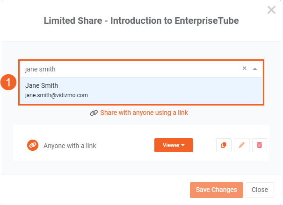Collapse the user search dropdown arrow
The image size is (283, 205).
click(x=255, y=69)
